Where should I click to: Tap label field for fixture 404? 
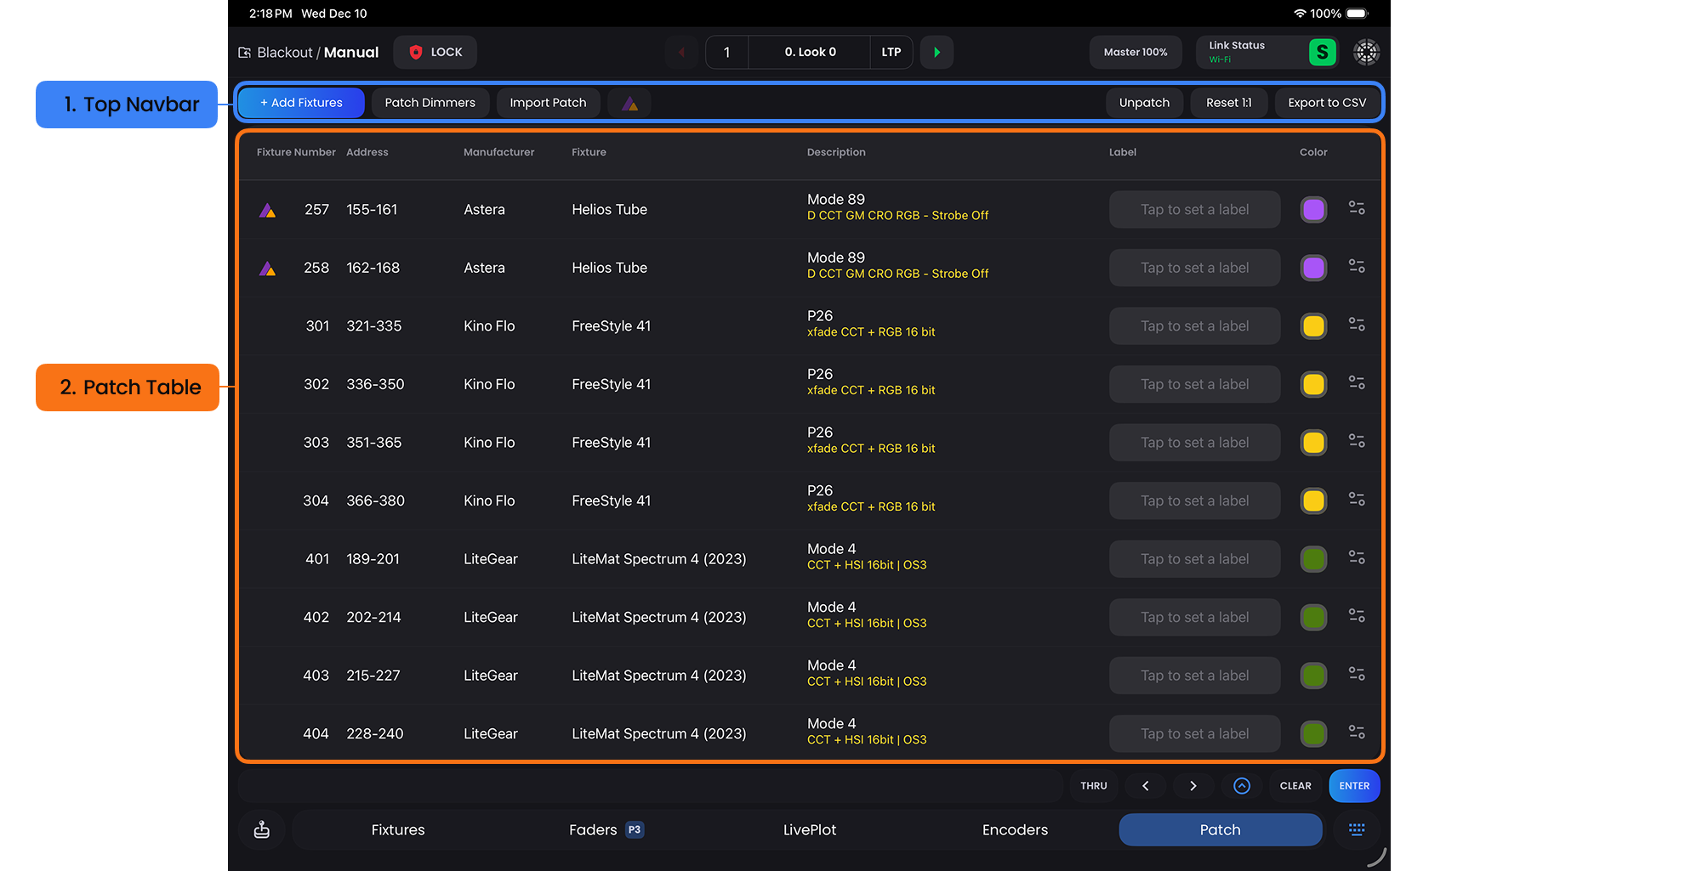[1194, 733]
